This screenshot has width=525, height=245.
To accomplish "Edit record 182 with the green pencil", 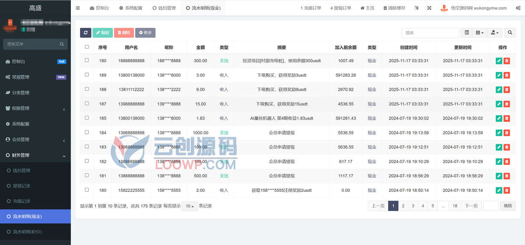I will pyautogui.click(x=499, y=162).
